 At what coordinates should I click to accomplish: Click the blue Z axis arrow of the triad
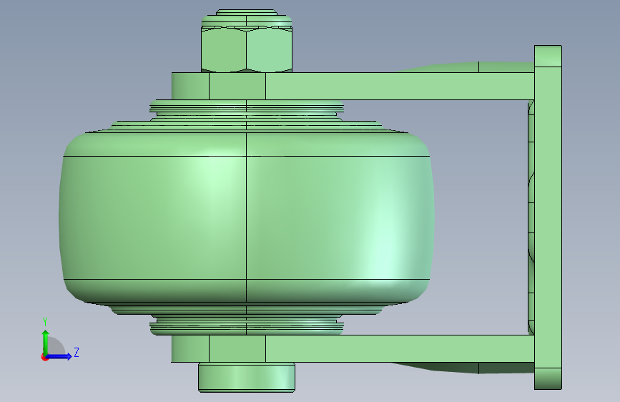59,356
